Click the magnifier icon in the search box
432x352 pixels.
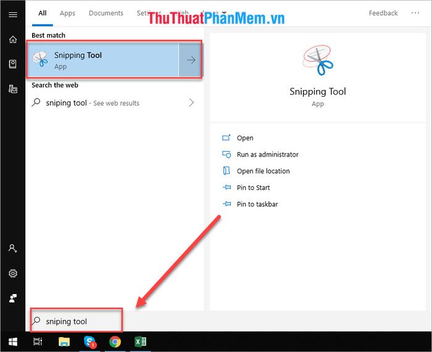[x=36, y=321]
